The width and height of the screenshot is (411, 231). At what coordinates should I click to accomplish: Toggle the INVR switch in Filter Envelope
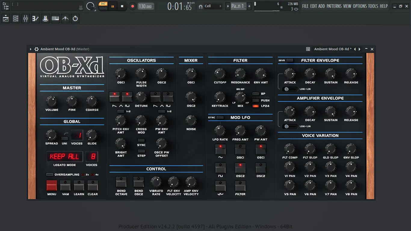289,60
